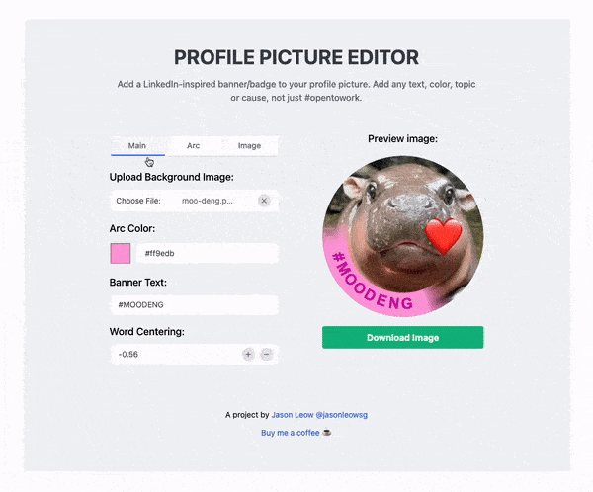Click the Buy me a coffee link
This screenshot has height=492, width=593.
(x=290, y=433)
